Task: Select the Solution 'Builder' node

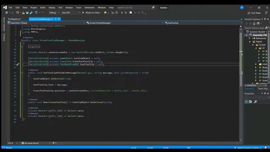Action: coord(257,32)
